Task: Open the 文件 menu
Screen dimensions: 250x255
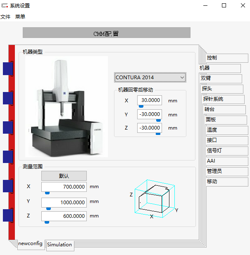Action: [x=5, y=17]
